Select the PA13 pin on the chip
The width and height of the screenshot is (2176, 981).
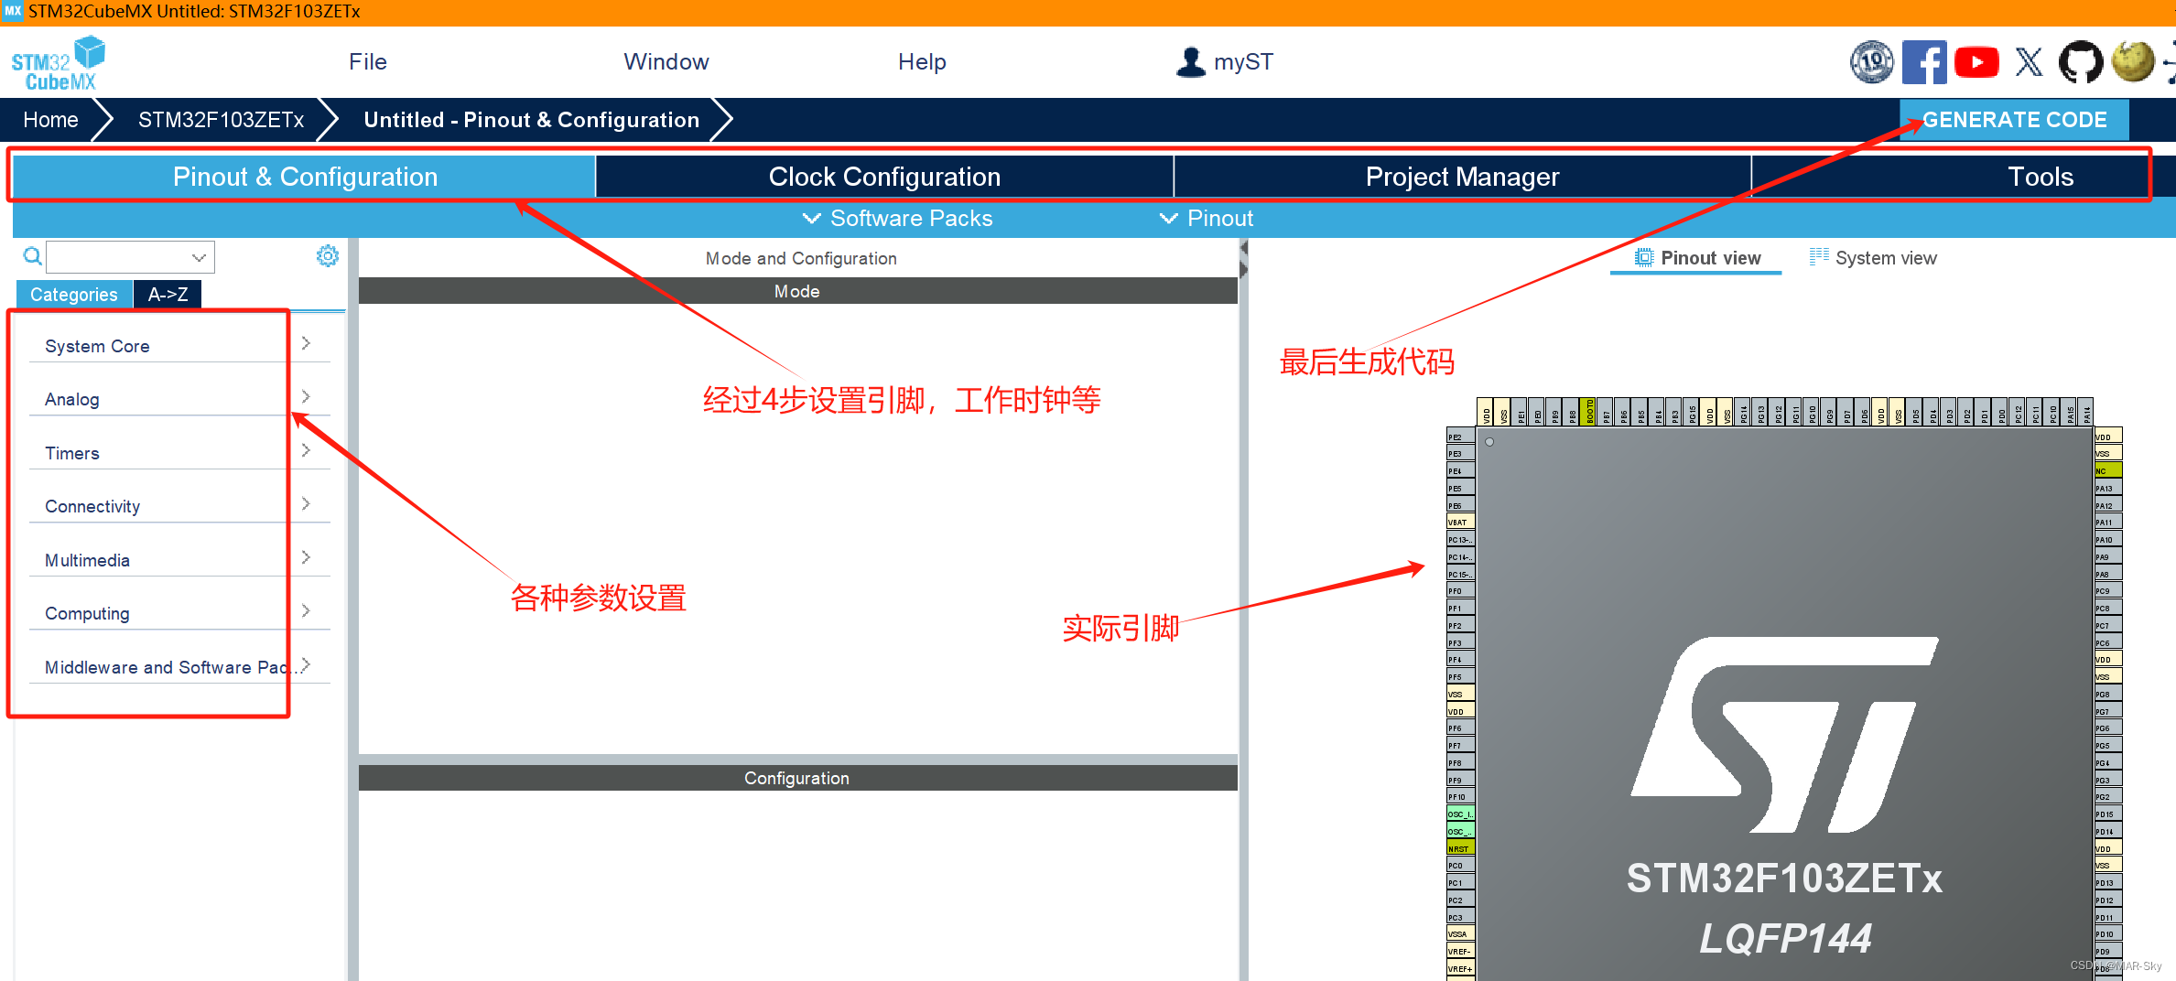[2108, 488]
